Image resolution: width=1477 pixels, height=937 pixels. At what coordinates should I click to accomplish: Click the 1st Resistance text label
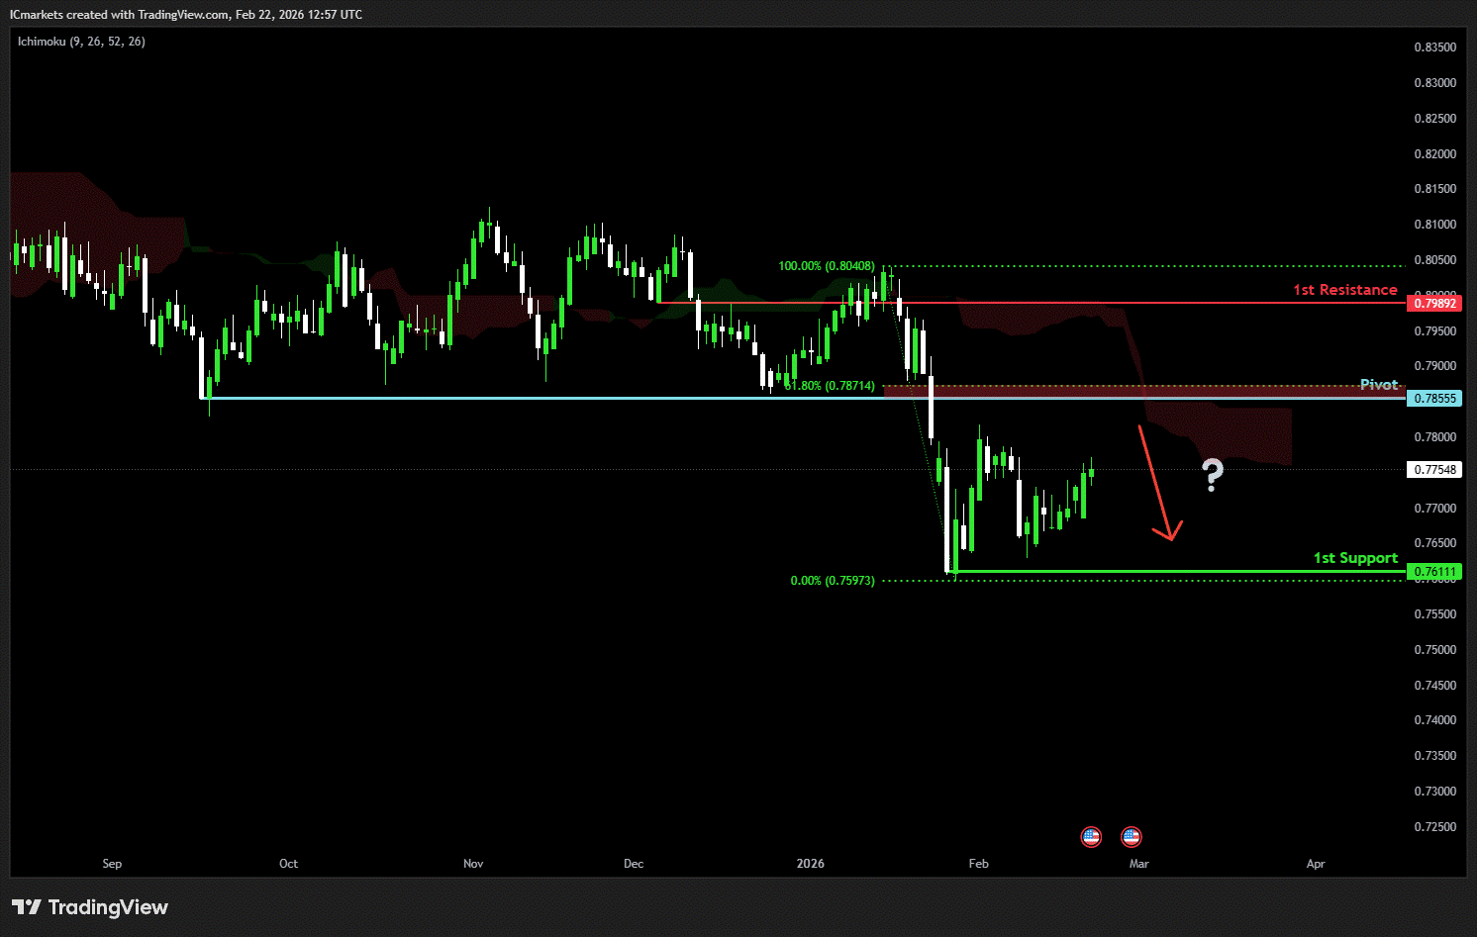(1344, 290)
